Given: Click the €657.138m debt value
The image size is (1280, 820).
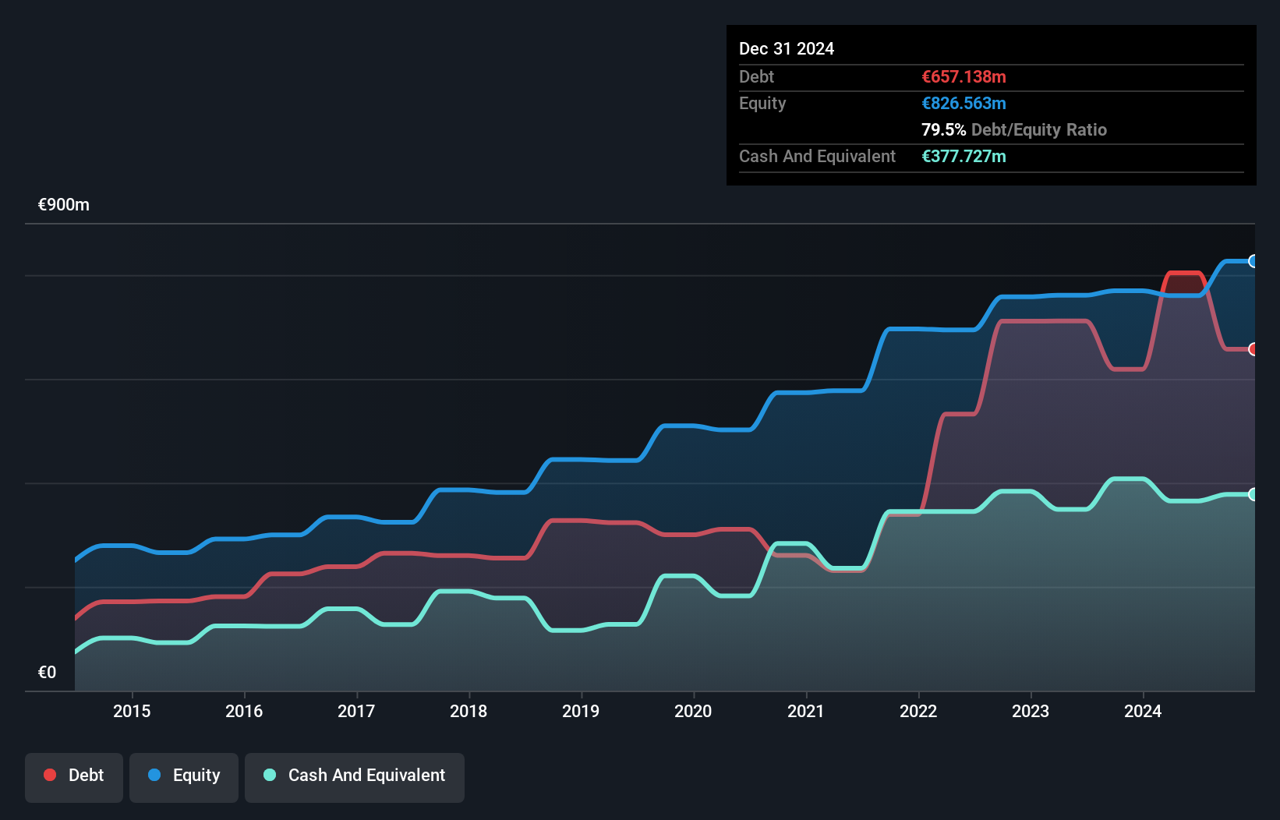Looking at the screenshot, I should pyautogui.click(x=964, y=76).
